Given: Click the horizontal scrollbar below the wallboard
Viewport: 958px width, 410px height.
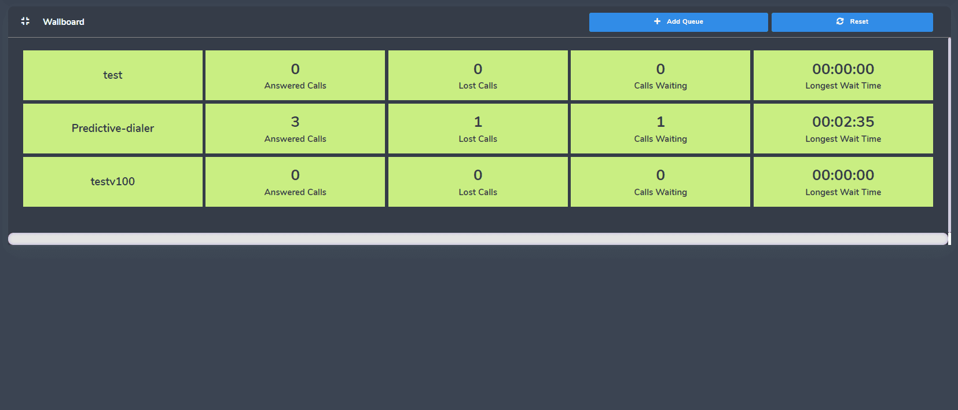Looking at the screenshot, I should coord(478,239).
